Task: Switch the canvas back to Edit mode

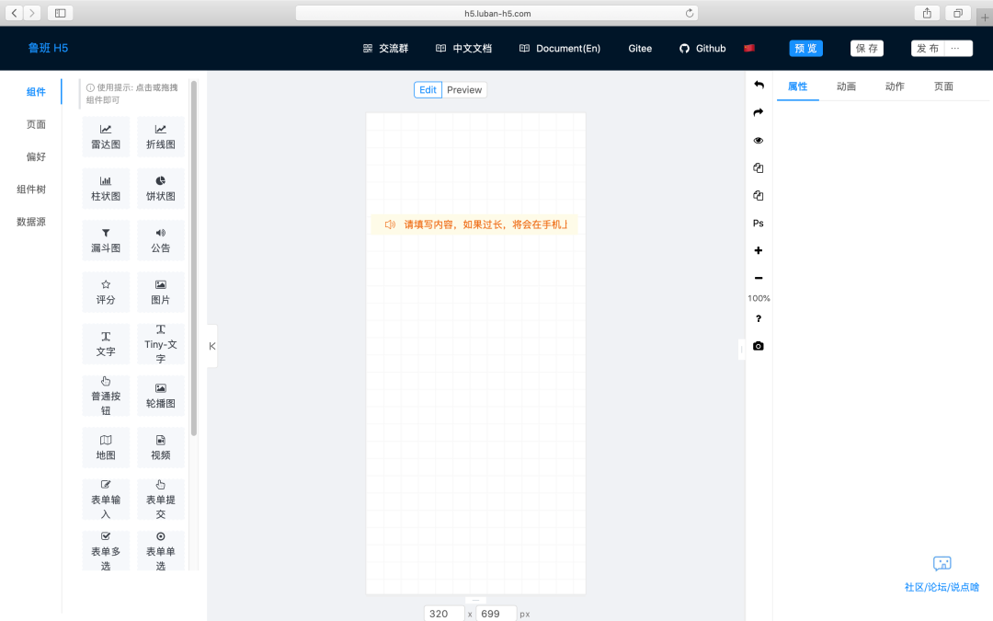Action: pyautogui.click(x=427, y=89)
